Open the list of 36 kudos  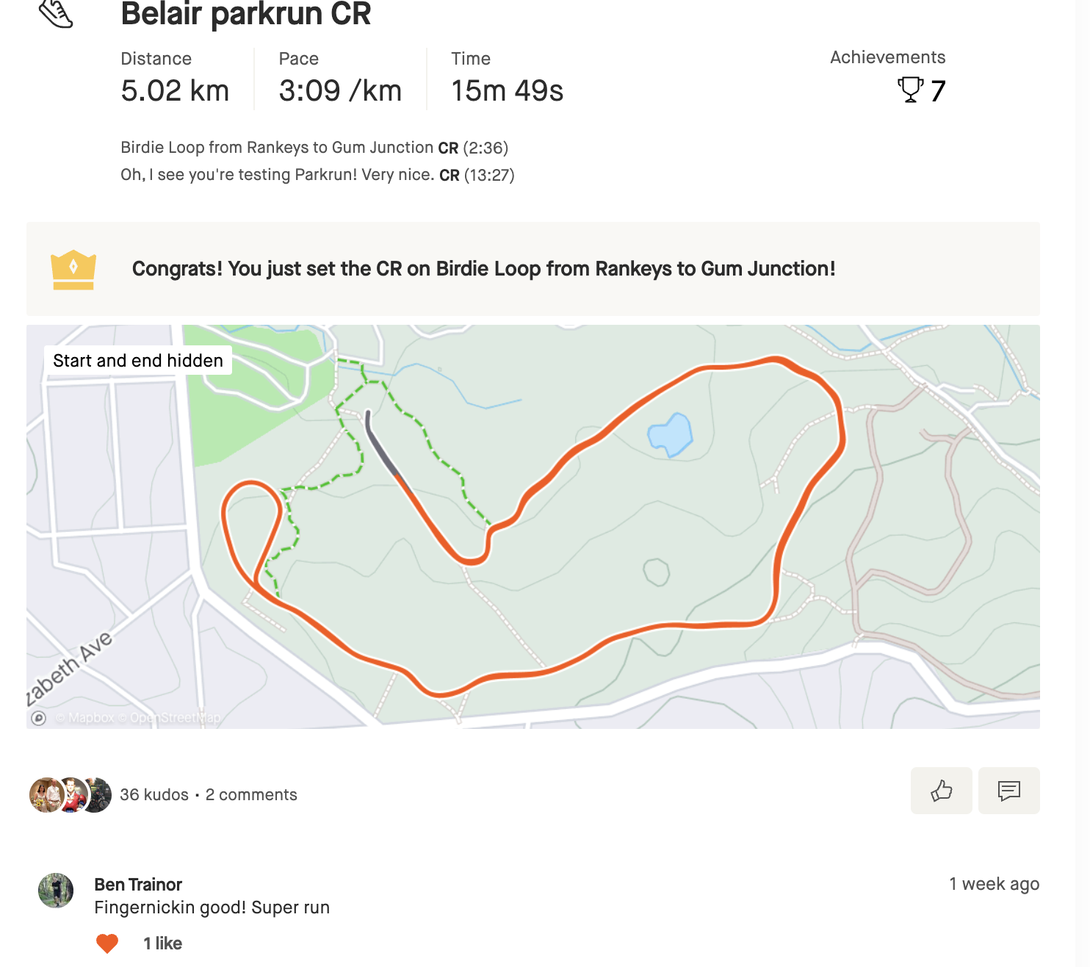[154, 794]
